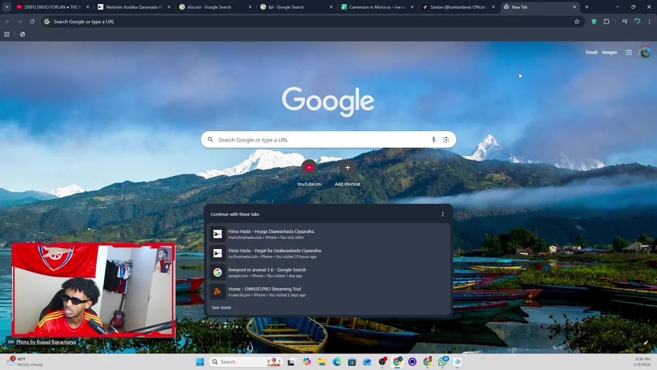Screen dimensions: 657x370
Task: Open the Chrome profile avatar in toolbar
Action: [x=637, y=22]
